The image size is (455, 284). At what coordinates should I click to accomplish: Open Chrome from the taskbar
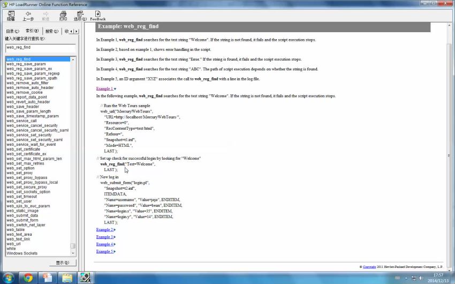click(x=28, y=278)
